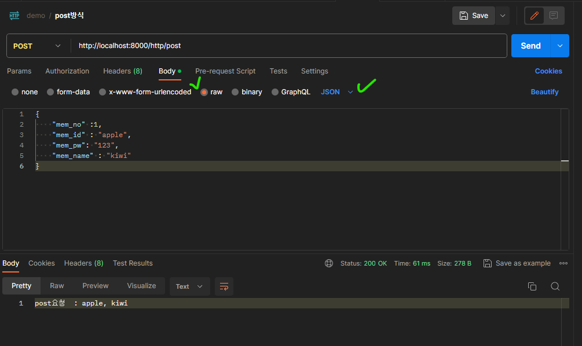Click the "mem_pw": "123" line
Screen dimensions: 582x346
(x=85, y=145)
